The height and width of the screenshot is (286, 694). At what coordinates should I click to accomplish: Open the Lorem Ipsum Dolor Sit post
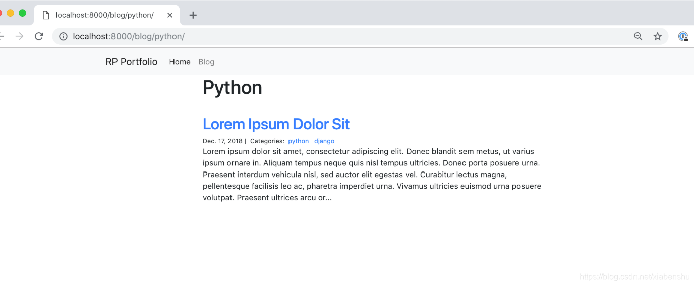pos(276,124)
